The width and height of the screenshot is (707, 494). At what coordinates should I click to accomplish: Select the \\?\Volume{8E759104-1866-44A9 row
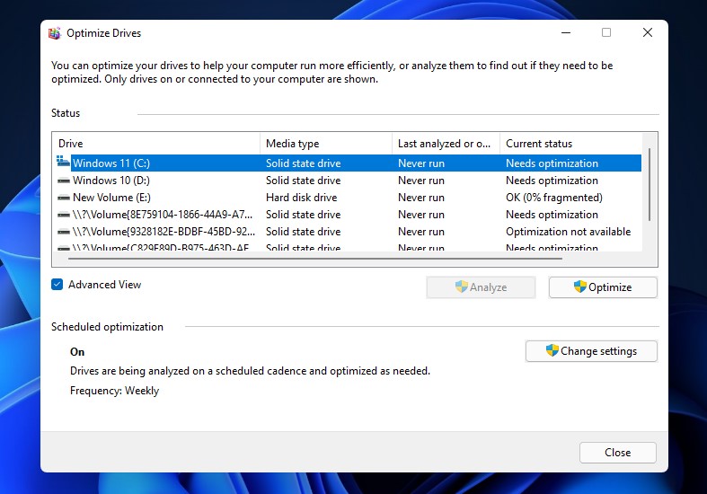[348, 215]
